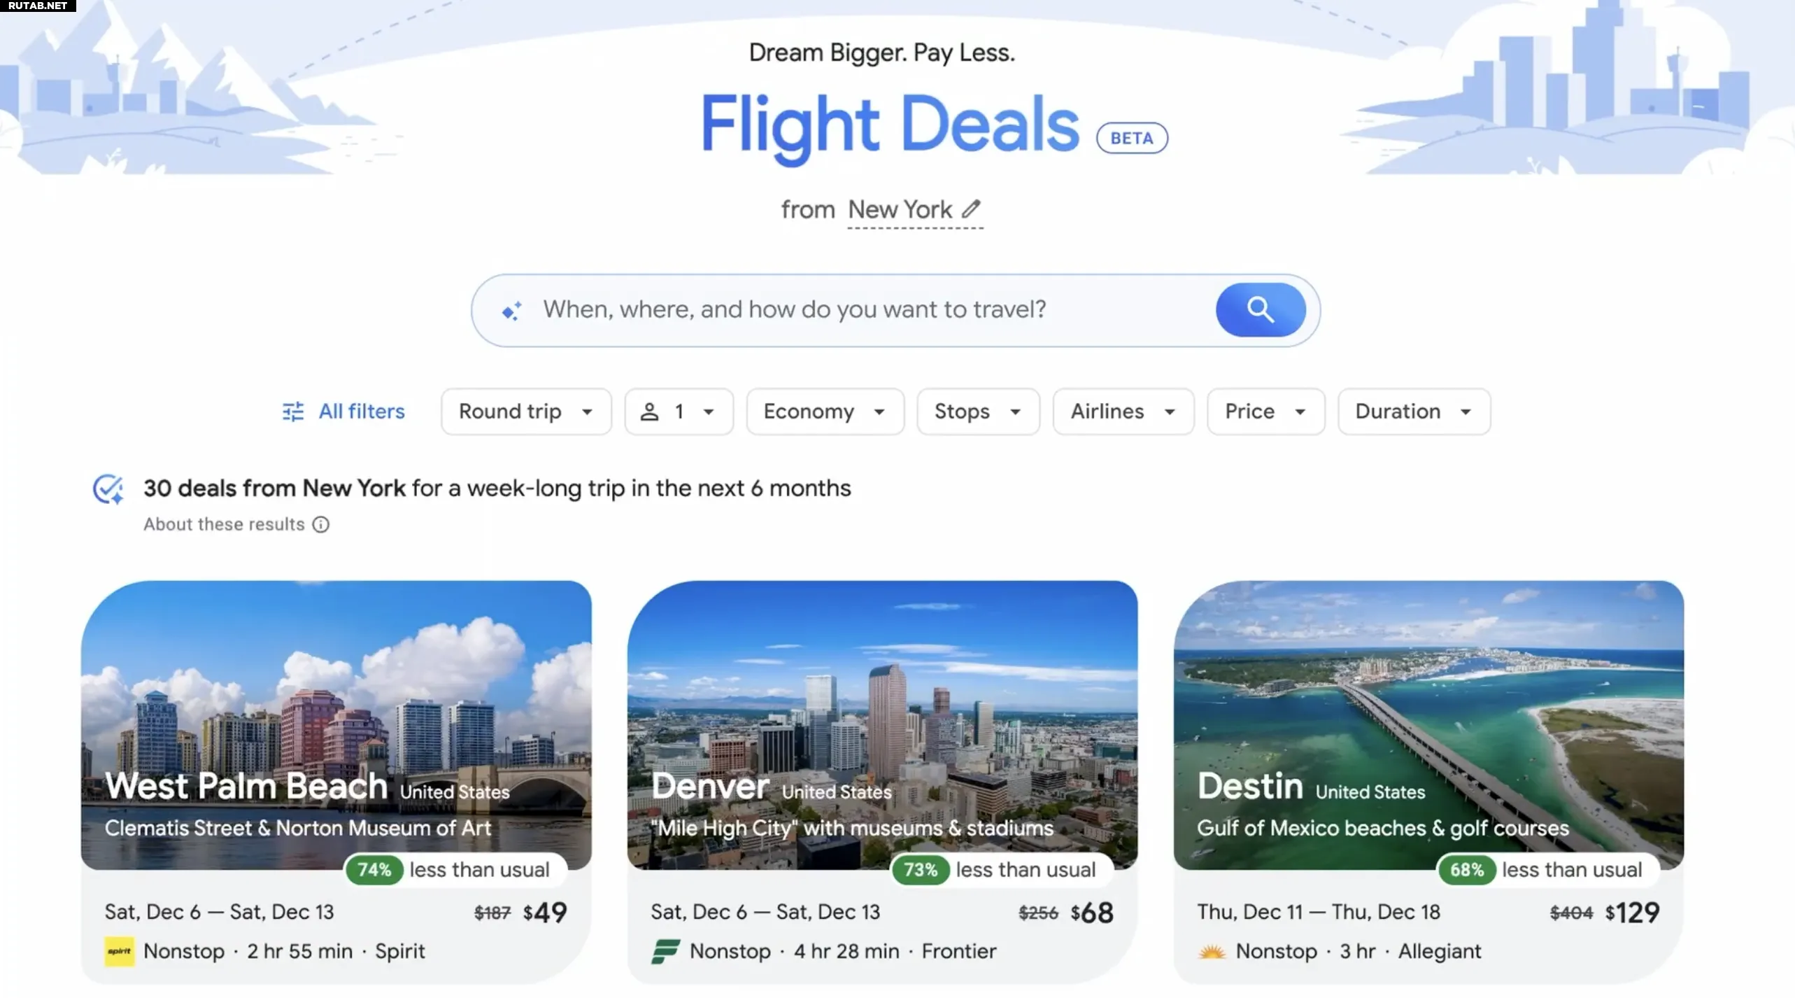
Task: Click the Frontier airline logo
Action: [x=665, y=951]
